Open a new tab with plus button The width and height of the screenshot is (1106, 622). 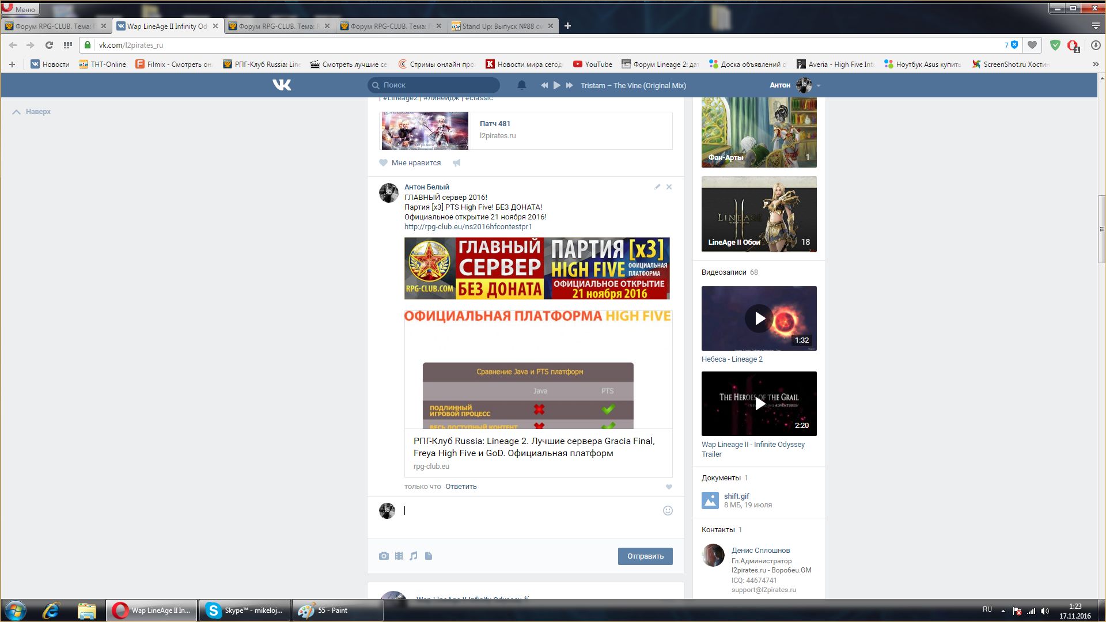click(x=567, y=26)
